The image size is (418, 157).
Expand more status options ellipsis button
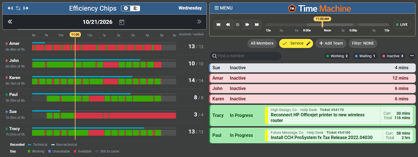[x=412, y=56]
